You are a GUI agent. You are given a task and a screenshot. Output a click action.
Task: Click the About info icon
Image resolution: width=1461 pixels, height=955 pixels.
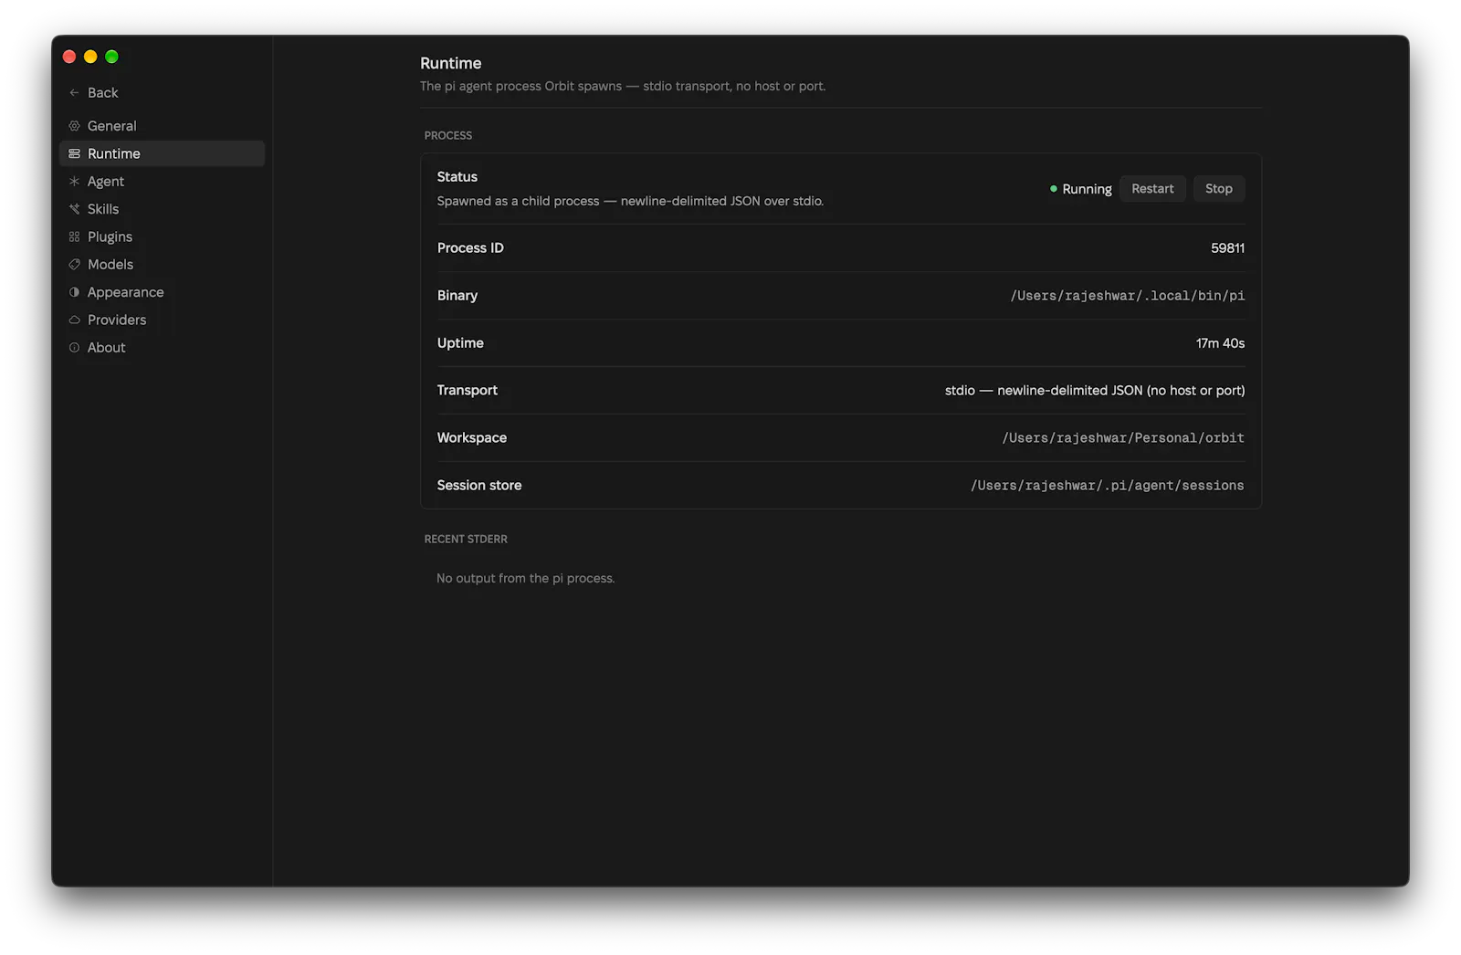point(74,348)
